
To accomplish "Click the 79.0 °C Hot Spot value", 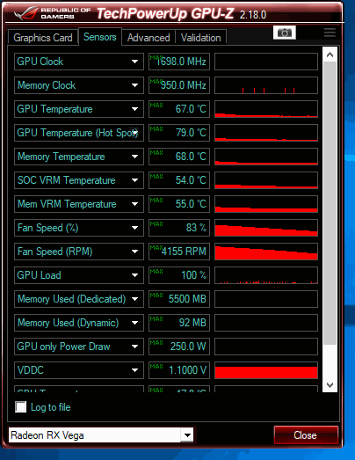I will click(x=179, y=133).
